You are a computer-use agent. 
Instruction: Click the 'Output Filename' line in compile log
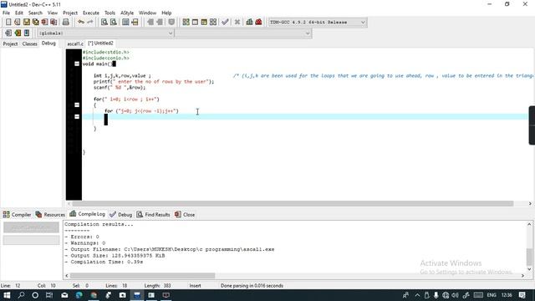tap(170, 249)
